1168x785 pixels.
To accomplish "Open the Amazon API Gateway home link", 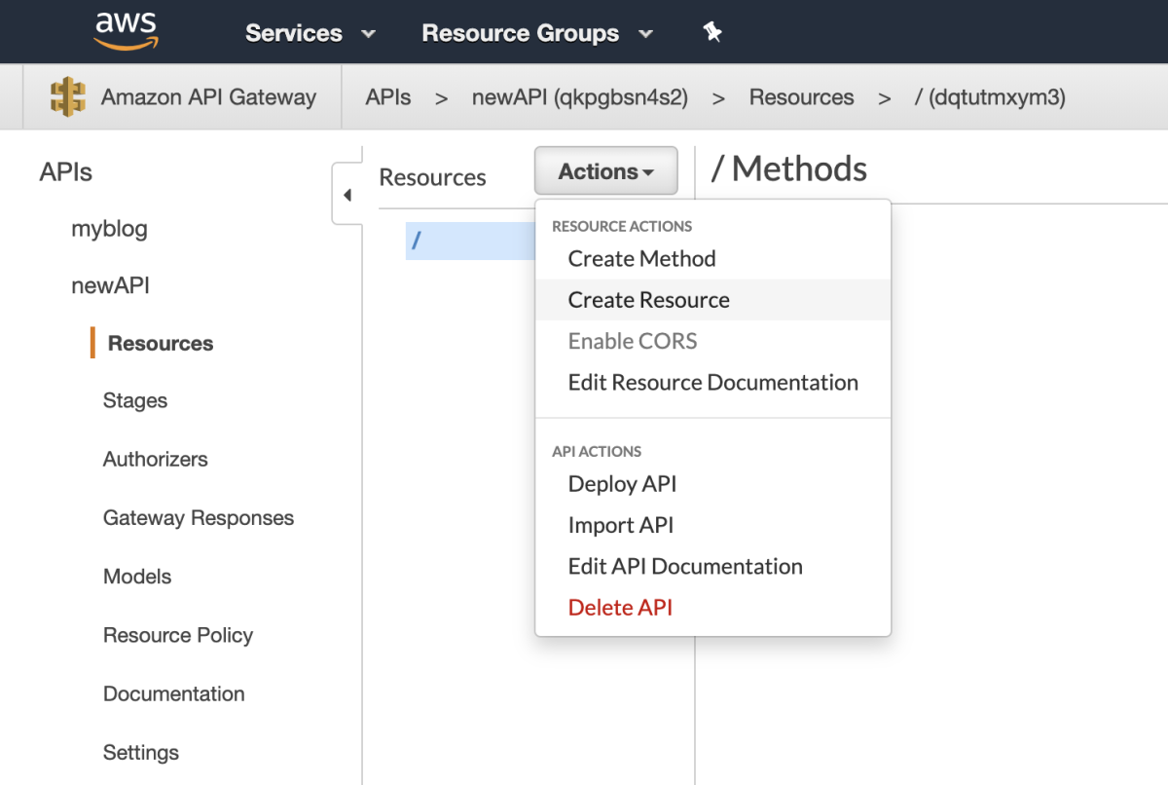I will pyautogui.click(x=208, y=97).
